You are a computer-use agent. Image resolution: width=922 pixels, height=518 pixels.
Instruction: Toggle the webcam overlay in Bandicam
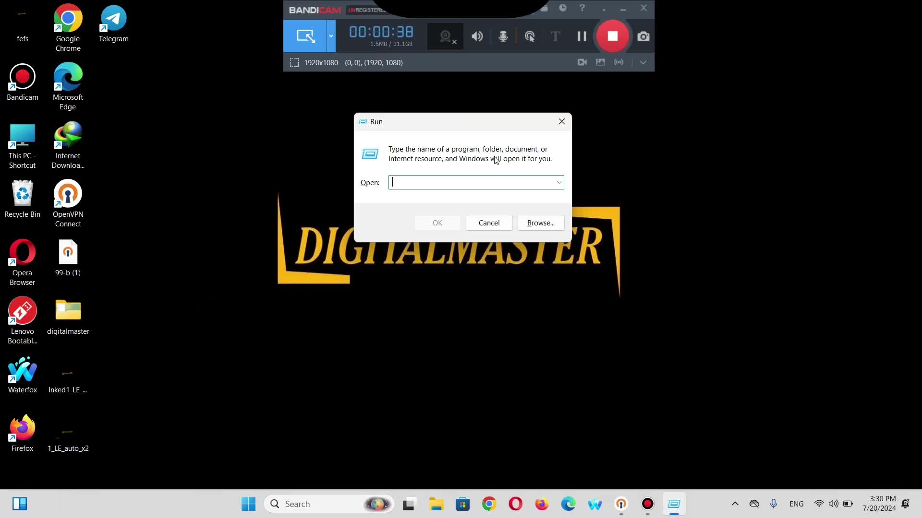446,36
